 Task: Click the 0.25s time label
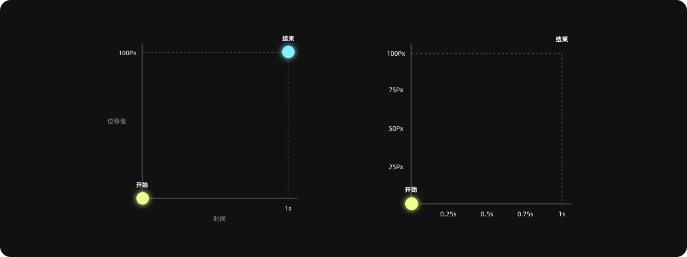point(448,214)
